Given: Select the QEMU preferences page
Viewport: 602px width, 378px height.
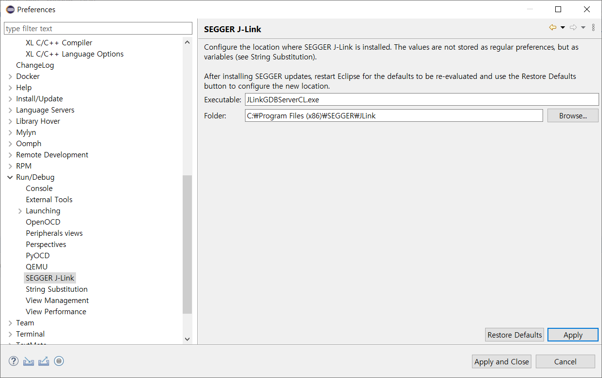Looking at the screenshot, I should [x=37, y=267].
